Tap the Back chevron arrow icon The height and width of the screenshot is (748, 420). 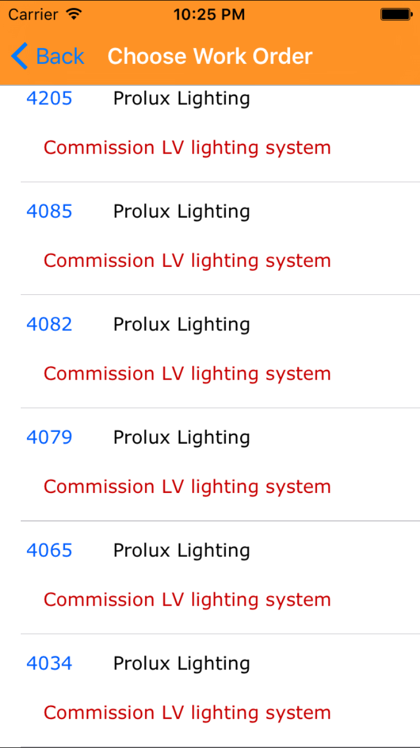19,57
